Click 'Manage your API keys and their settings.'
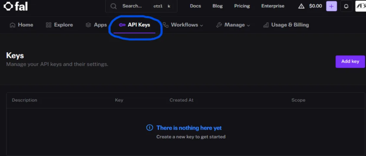This screenshot has width=366, height=156. [57, 64]
